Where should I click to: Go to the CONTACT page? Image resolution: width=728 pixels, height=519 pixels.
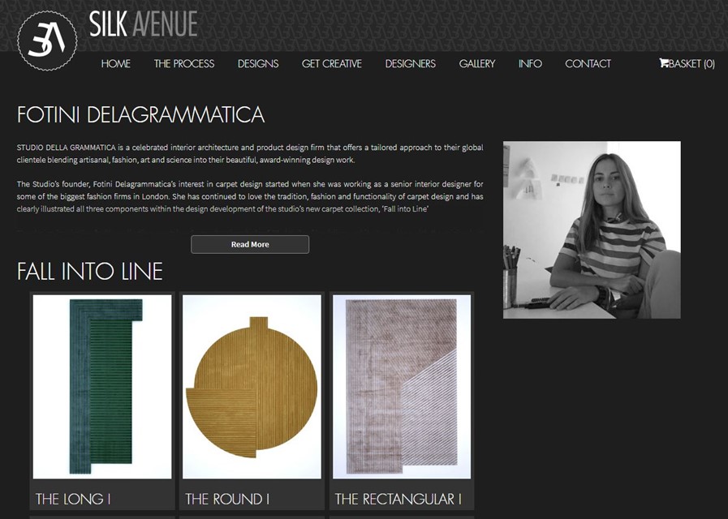588,63
